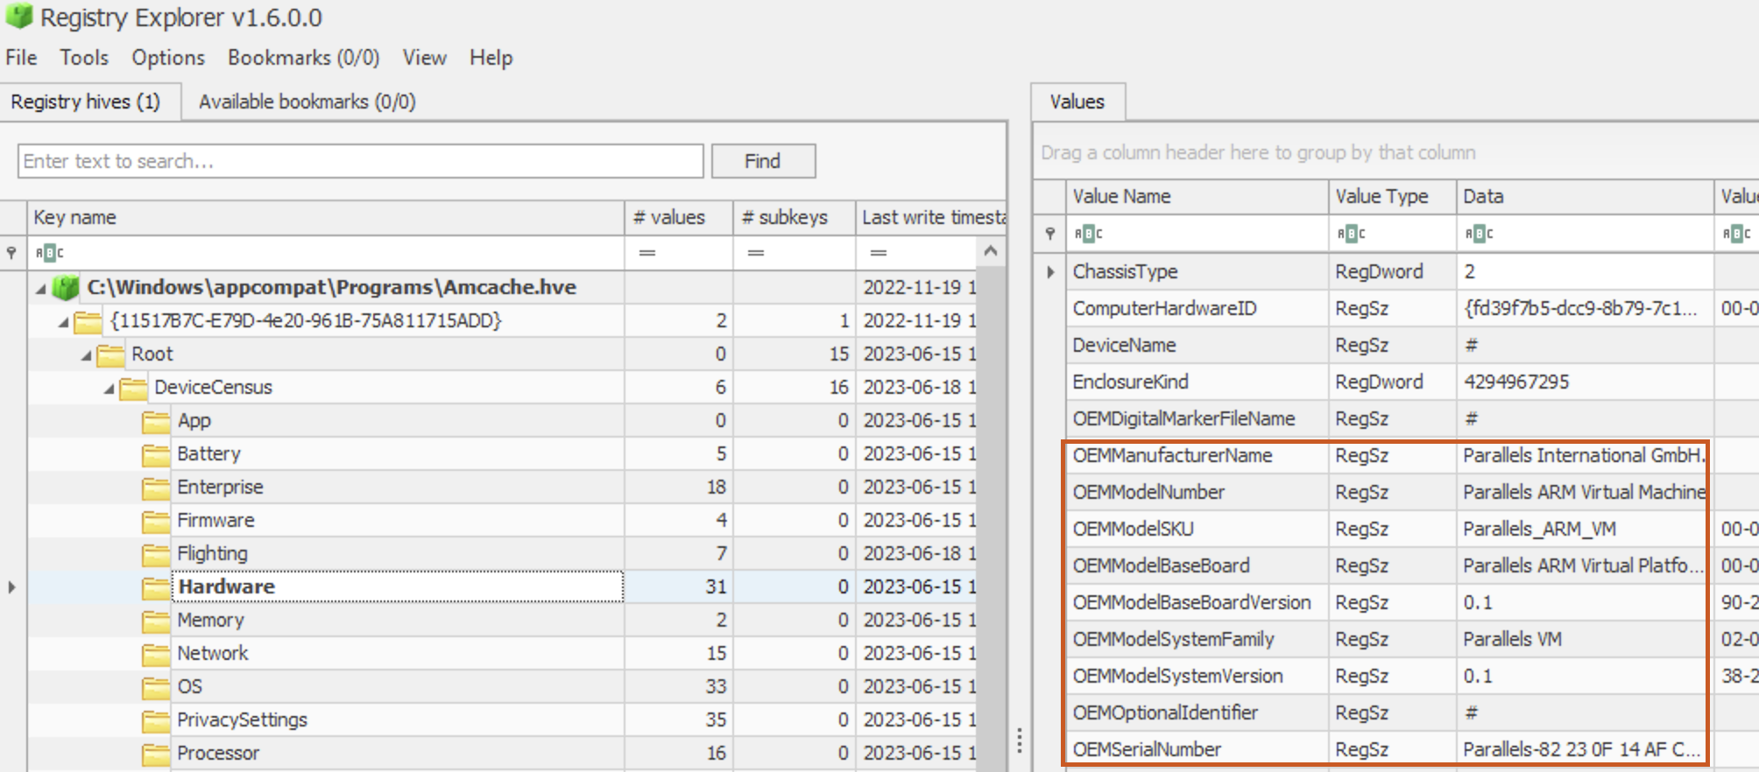Click the folder icon of the Battery key

[156, 455]
